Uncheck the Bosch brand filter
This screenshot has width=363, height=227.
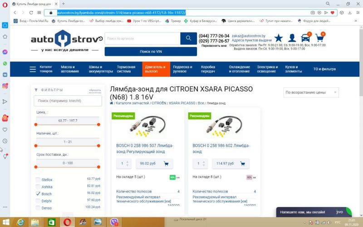tap(38, 193)
